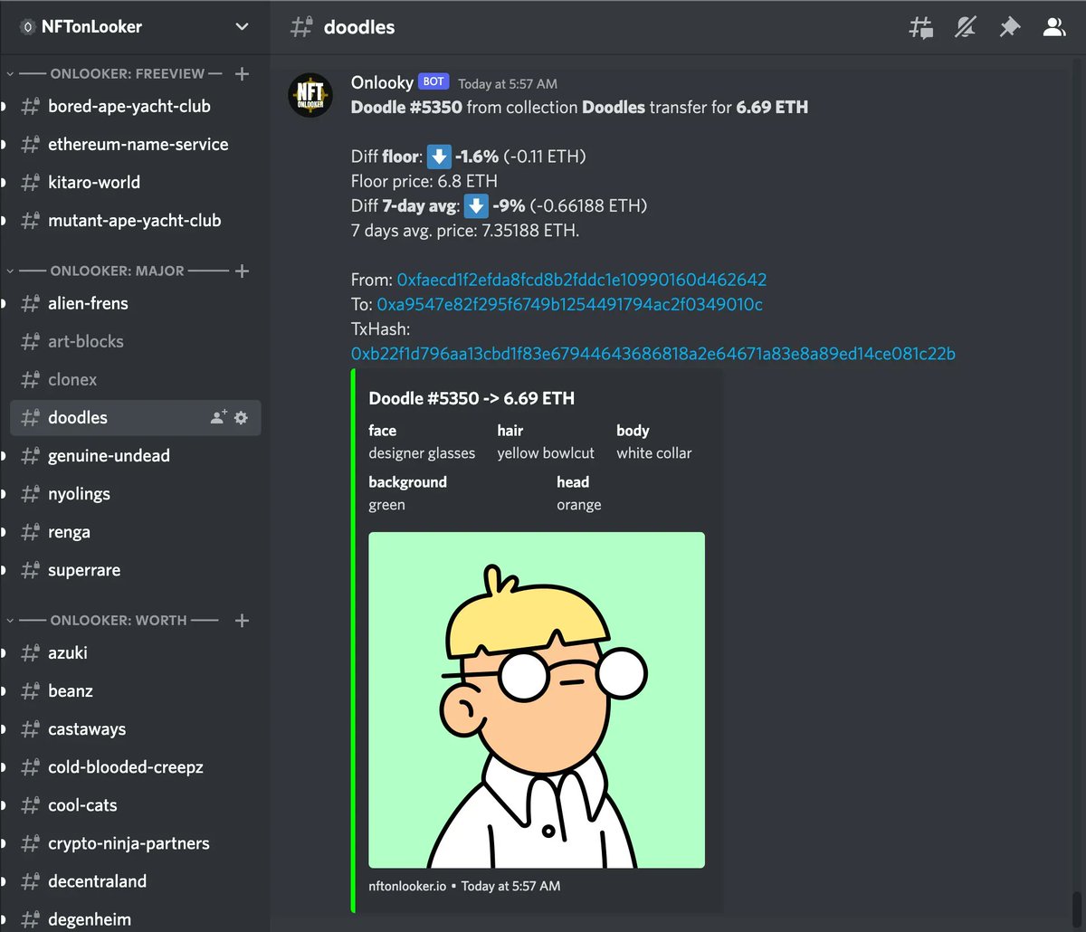Open genuine-undead channel

136,455
